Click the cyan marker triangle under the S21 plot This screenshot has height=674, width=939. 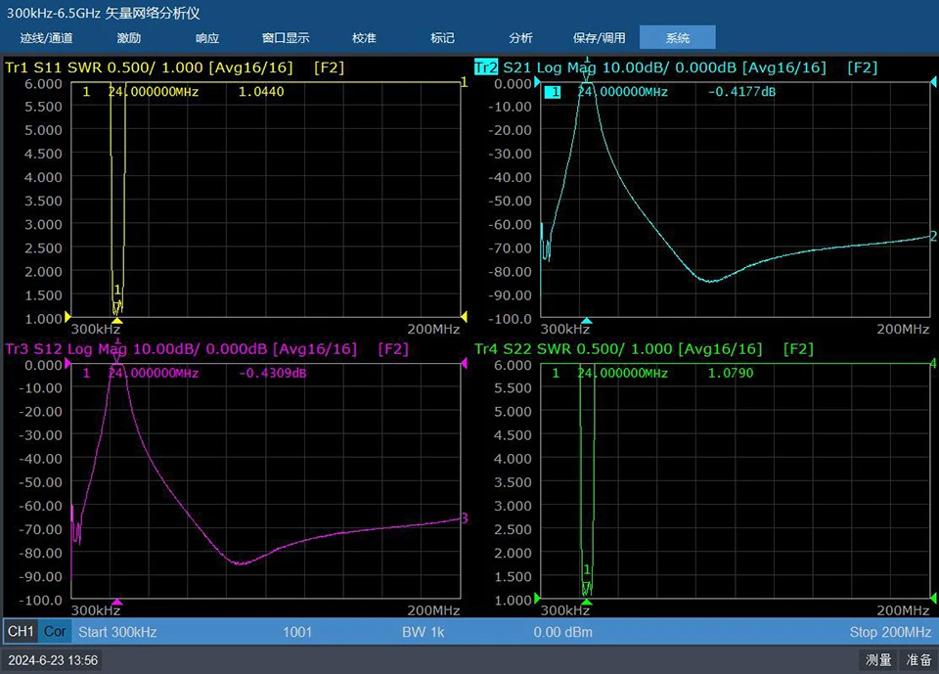coord(587,321)
